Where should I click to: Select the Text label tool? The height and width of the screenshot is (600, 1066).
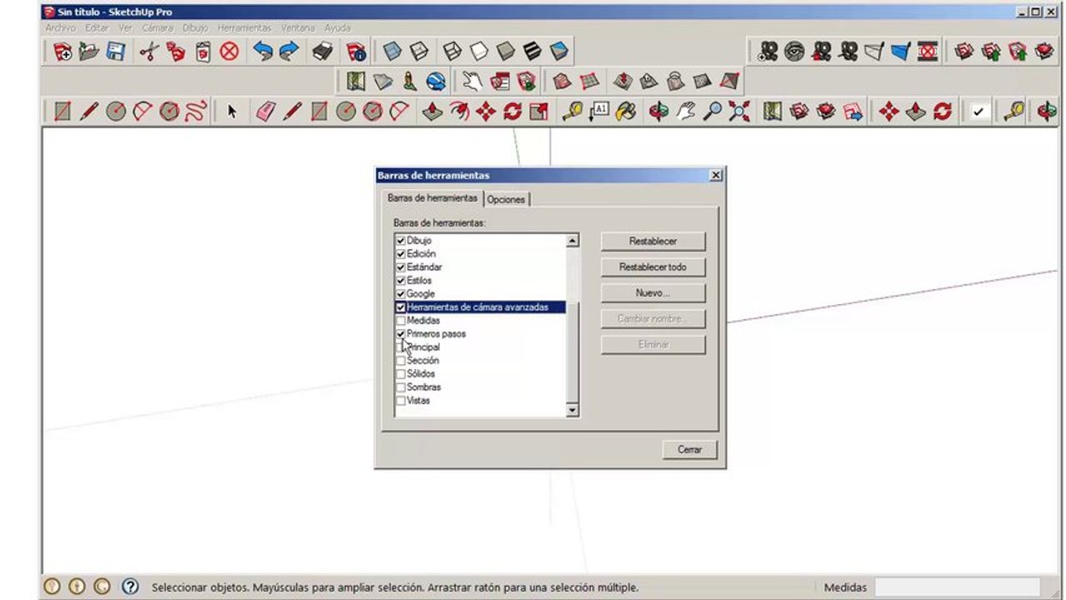(x=598, y=111)
